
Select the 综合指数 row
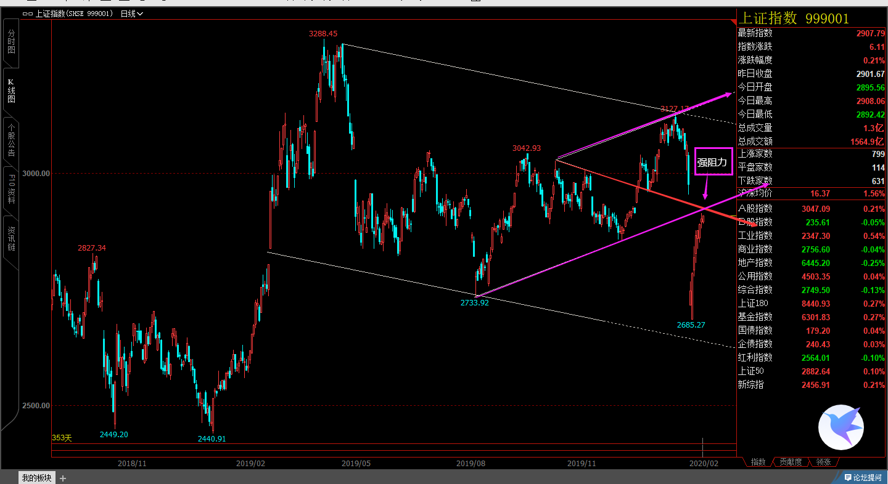click(812, 289)
